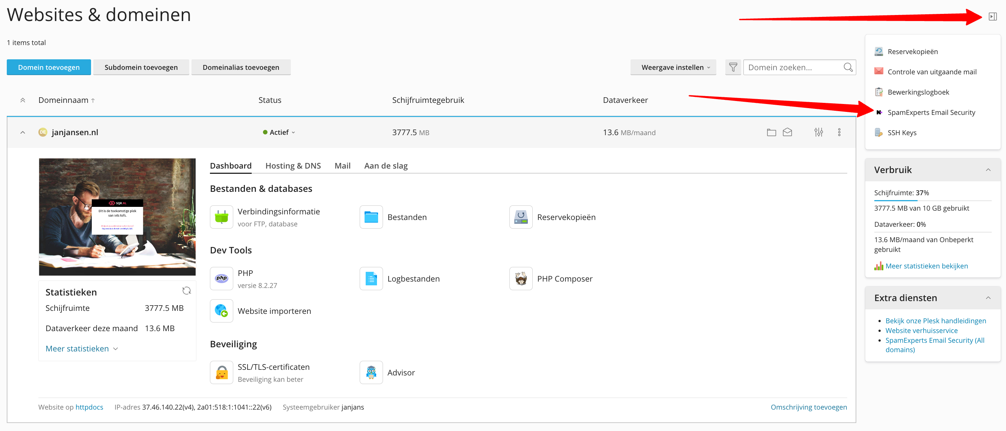Click the Domein zoeken search field
The width and height of the screenshot is (1006, 431).
[793, 68]
